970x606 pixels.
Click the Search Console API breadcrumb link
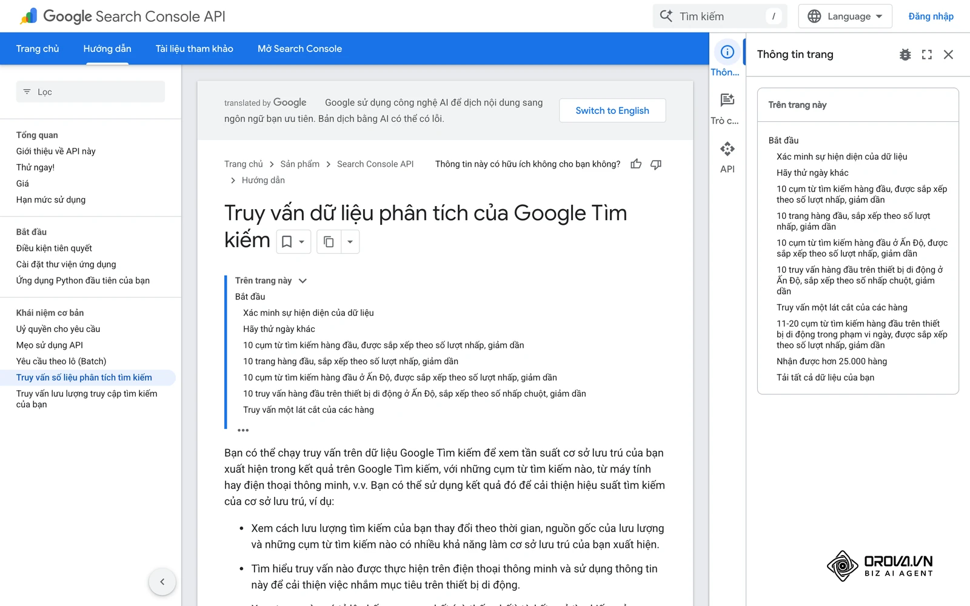point(375,164)
